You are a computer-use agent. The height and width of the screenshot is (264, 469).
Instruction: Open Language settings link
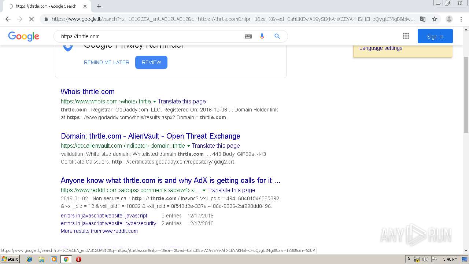pyautogui.click(x=381, y=48)
